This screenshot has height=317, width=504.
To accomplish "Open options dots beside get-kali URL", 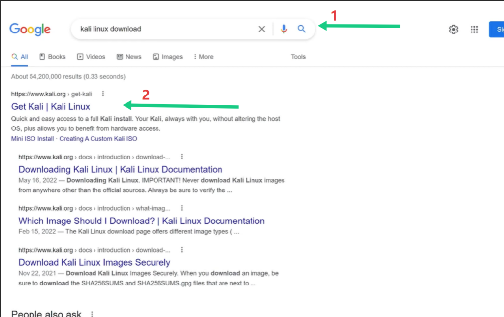I will click(103, 94).
